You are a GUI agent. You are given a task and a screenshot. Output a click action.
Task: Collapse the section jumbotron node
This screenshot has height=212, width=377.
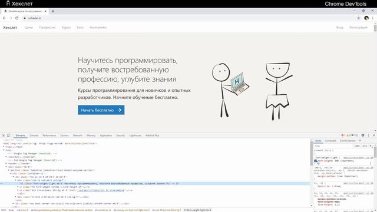click(9, 170)
